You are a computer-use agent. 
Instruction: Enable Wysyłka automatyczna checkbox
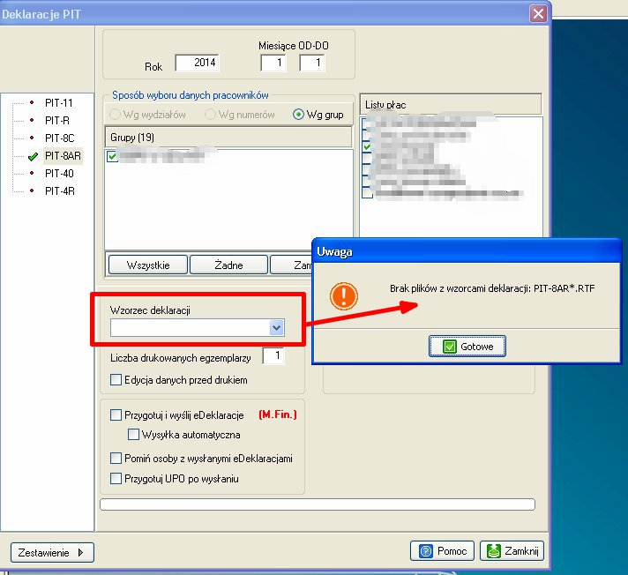click(x=134, y=435)
